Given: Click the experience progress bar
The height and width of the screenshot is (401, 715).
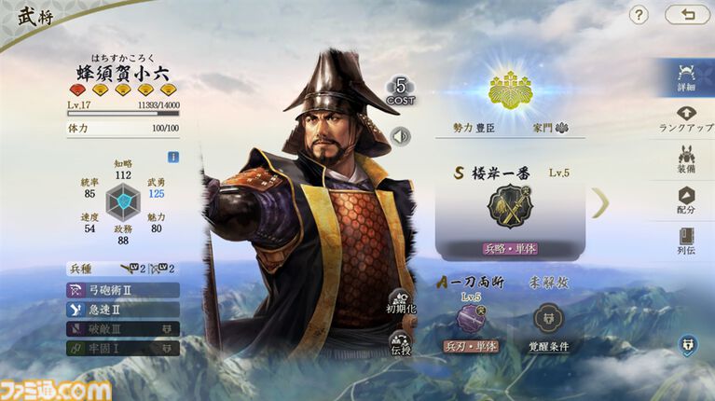Looking at the screenshot, I should point(123,114).
